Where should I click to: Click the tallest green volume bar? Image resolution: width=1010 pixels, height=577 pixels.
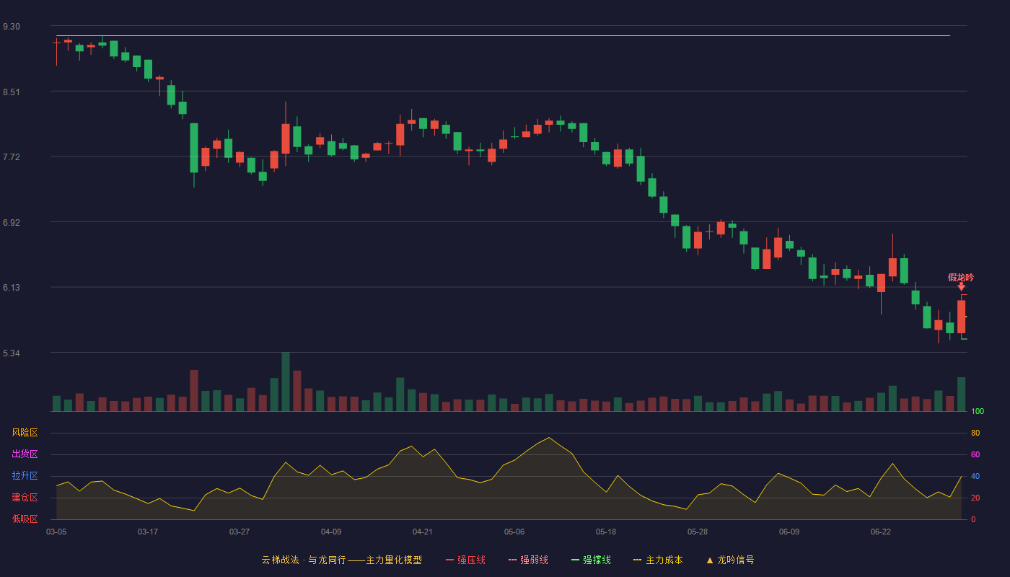[286, 382]
